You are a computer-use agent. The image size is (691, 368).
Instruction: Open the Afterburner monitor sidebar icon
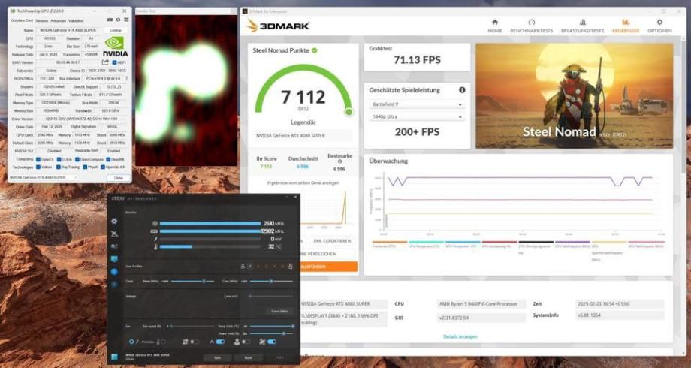pyautogui.click(x=115, y=259)
